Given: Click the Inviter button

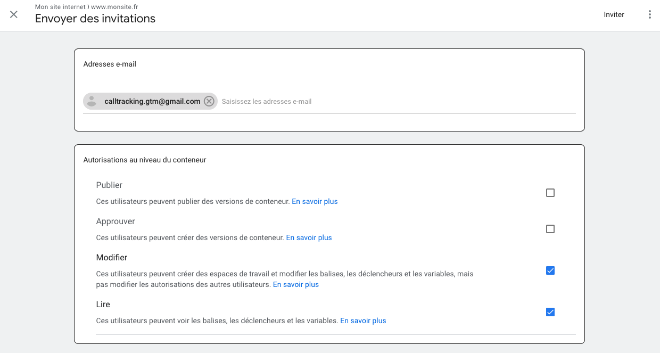Looking at the screenshot, I should pos(614,14).
